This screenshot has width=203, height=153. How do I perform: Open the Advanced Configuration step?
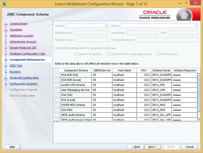click(24, 78)
